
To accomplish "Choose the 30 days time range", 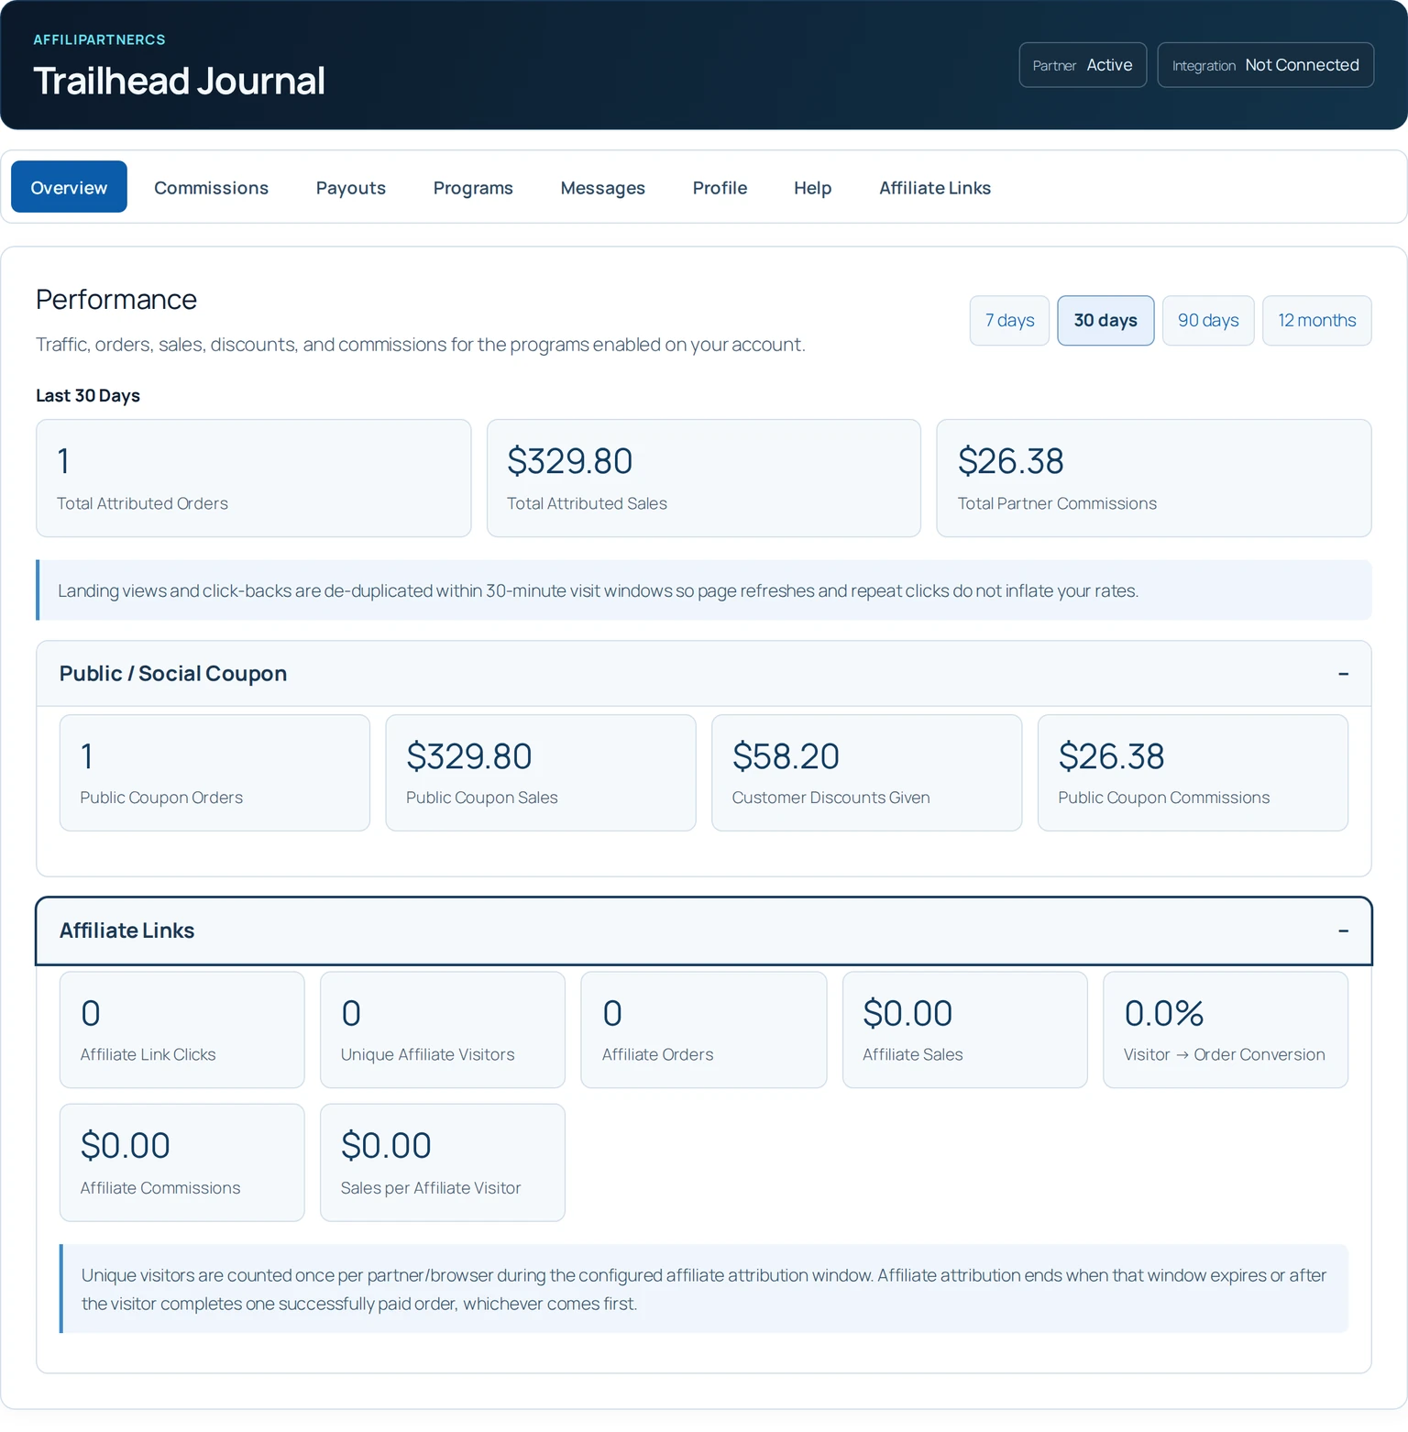I will click(1105, 320).
